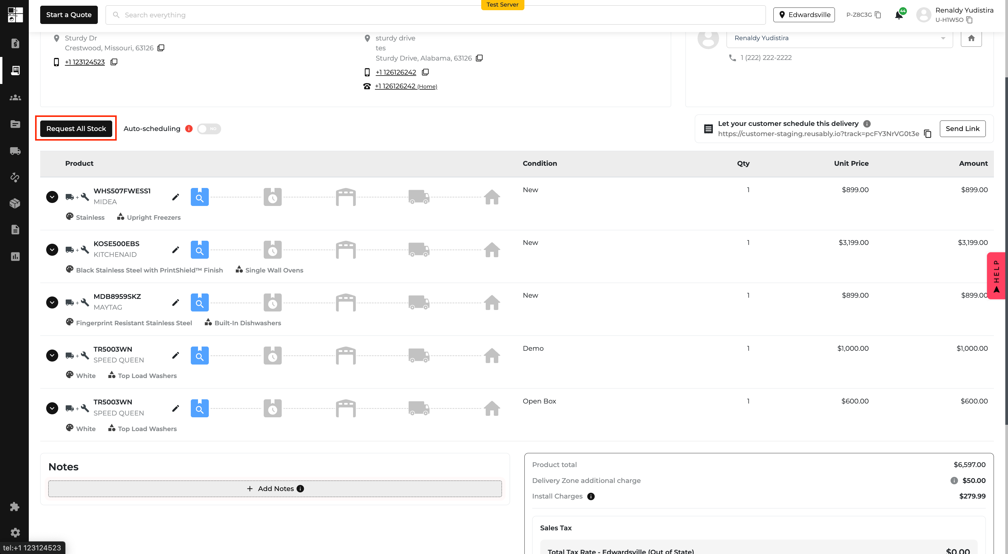The width and height of the screenshot is (1008, 554).
Task: Open the Renaldy Yudistira salesperson dropdown
Action: pos(839,38)
